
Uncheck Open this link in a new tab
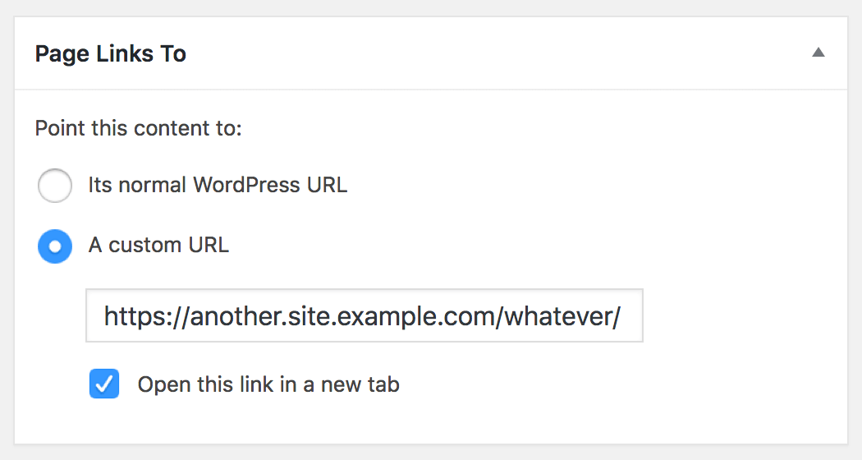point(104,384)
